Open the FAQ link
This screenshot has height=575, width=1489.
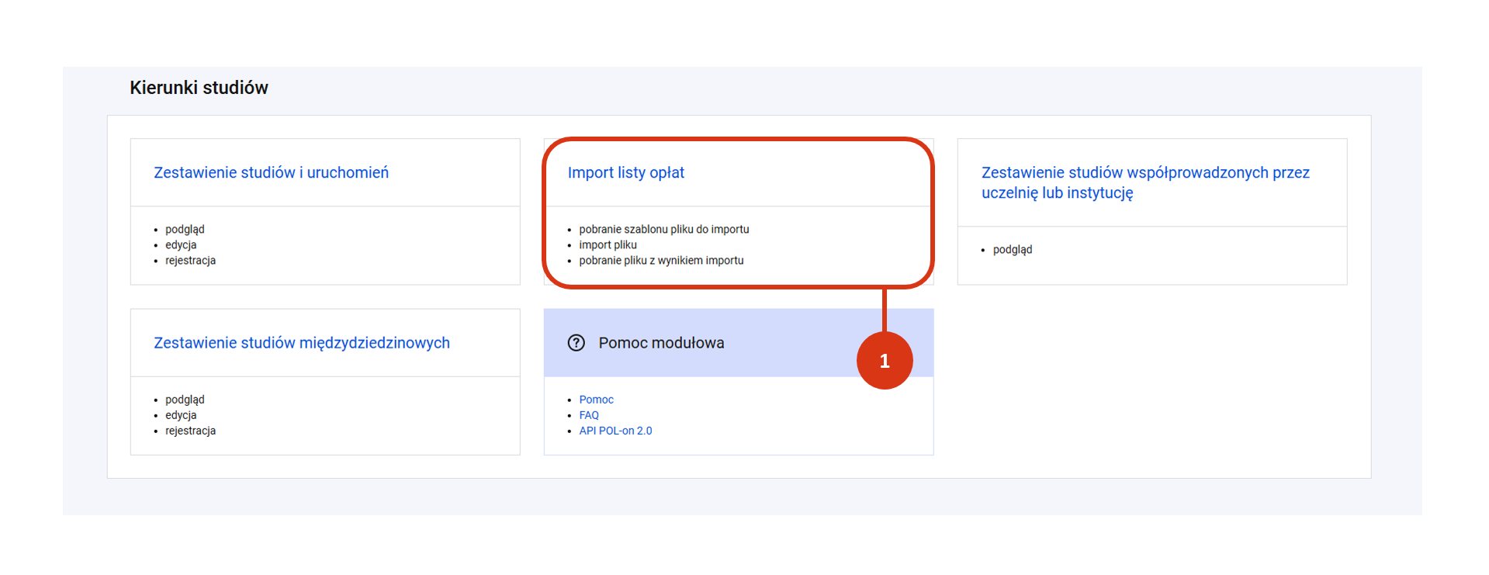tap(589, 415)
